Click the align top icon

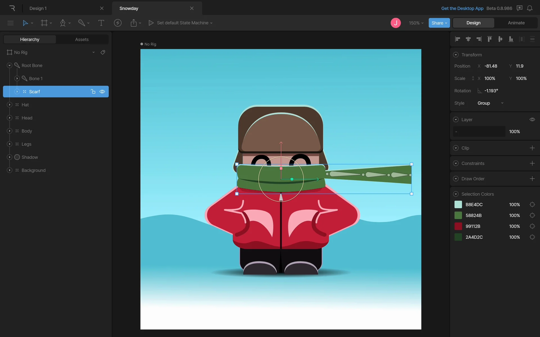489,39
